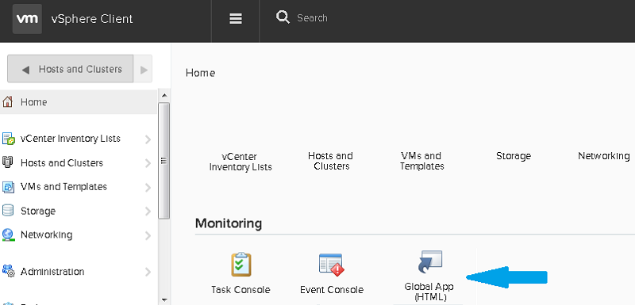This screenshot has height=305, width=635.
Task: Open VMs and Templates in sidebar
Action: (x=64, y=187)
